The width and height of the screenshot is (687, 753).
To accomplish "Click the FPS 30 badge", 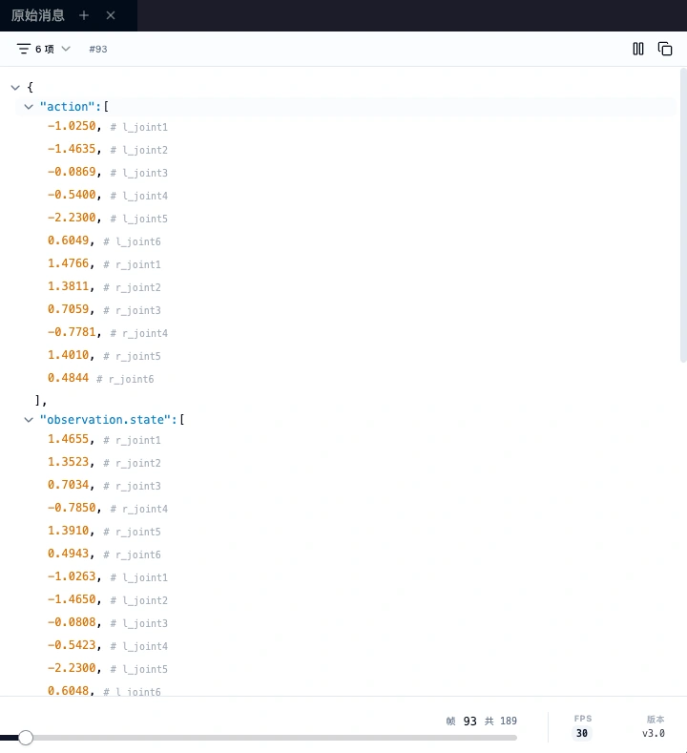I will click(x=582, y=733).
